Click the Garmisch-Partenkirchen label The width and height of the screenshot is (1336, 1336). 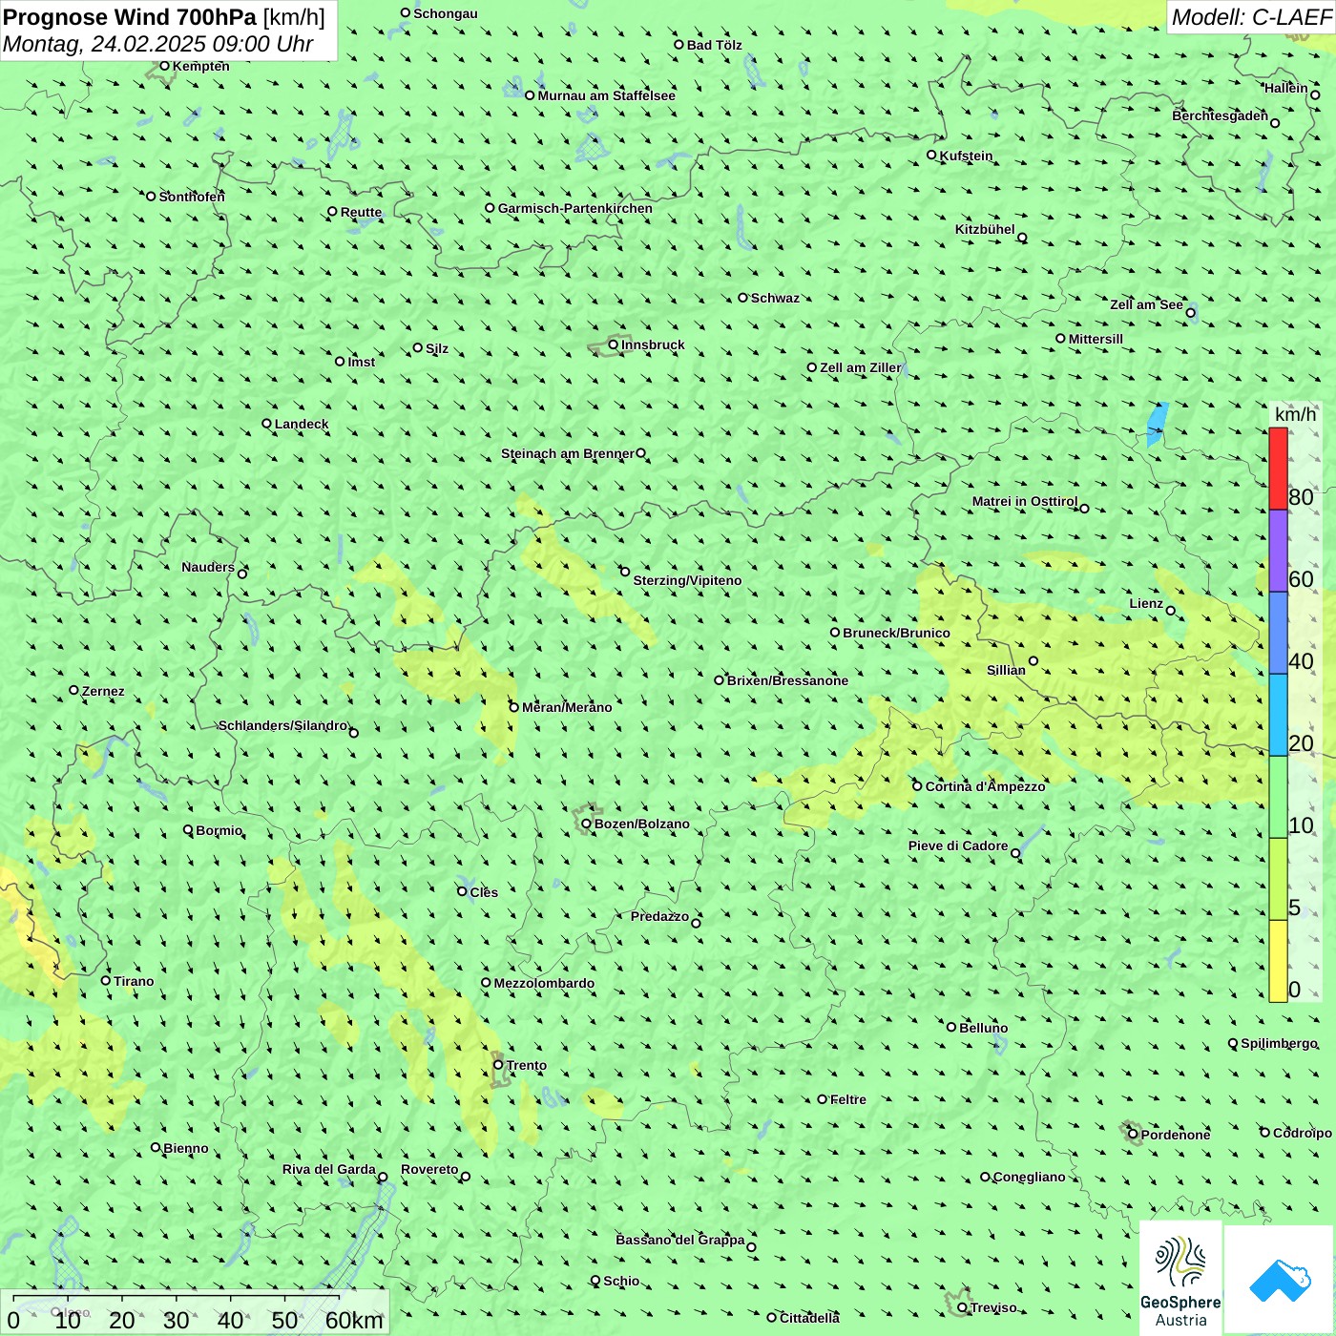(575, 208)
